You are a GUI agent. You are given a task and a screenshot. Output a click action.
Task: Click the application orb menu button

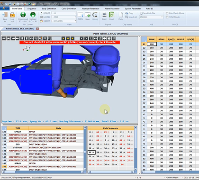pyautogui.click(x=4, y=9)
